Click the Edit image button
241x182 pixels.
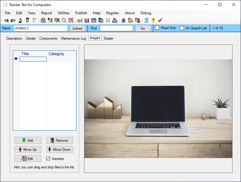tap(28, 159)
